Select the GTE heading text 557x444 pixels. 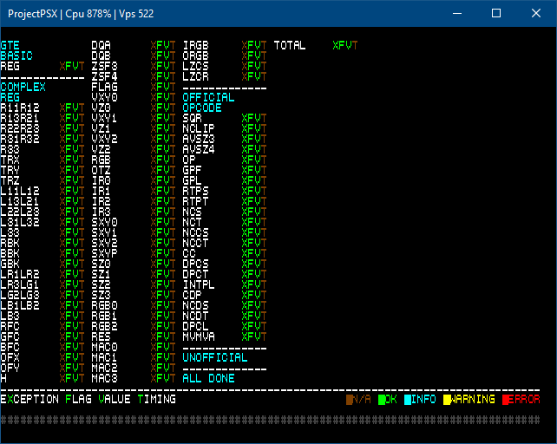coord(10,45)
